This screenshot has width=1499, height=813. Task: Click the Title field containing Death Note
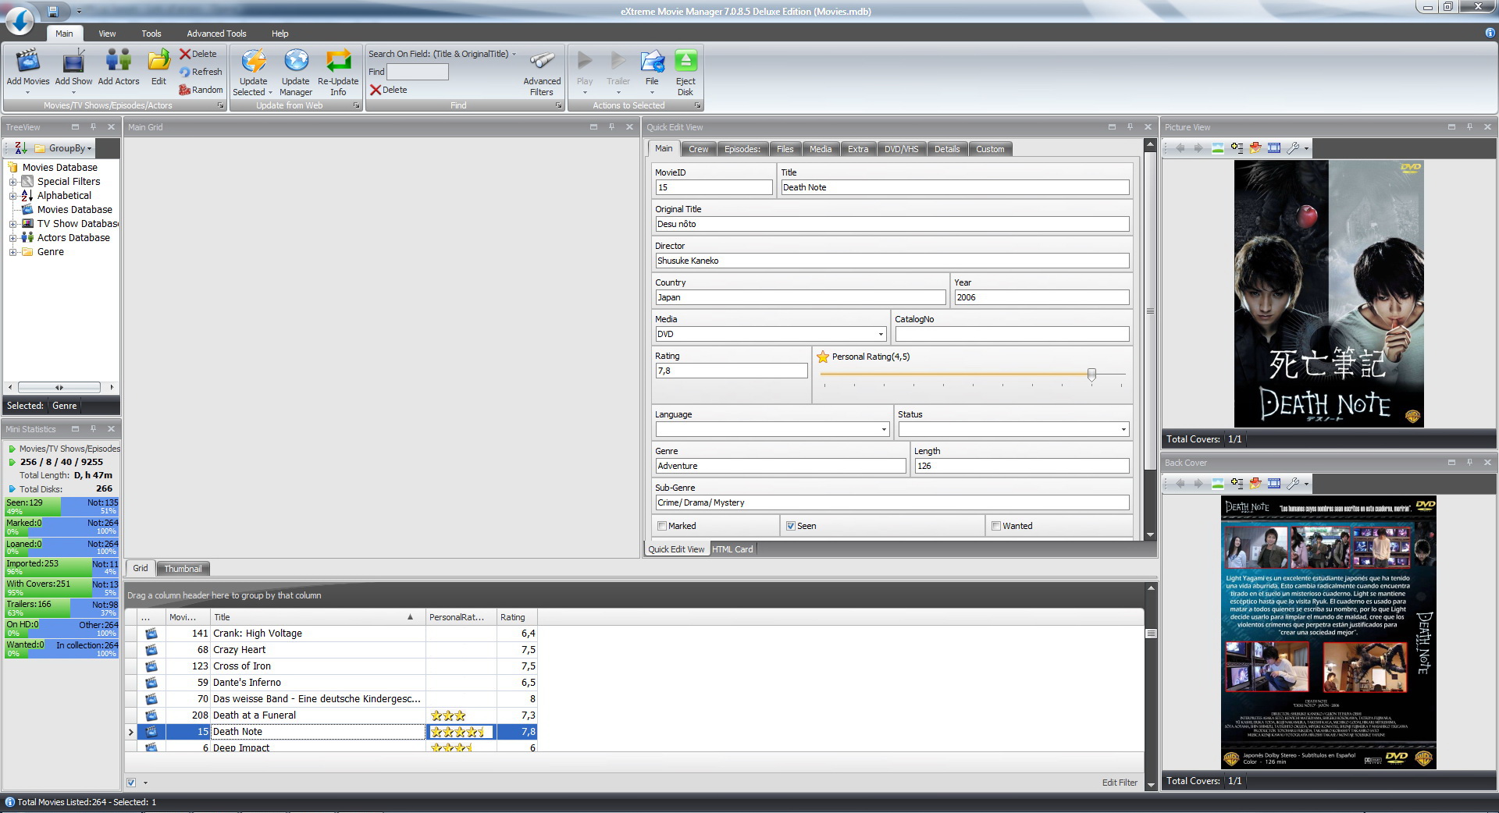955,187
